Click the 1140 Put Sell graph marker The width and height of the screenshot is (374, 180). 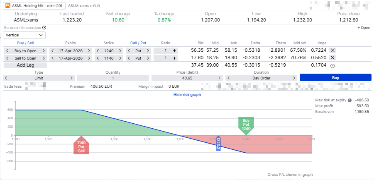click(81, 146)
